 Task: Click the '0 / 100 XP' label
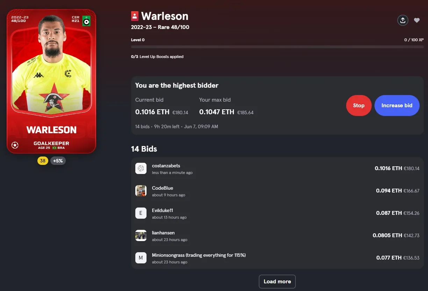coord(414,40)
